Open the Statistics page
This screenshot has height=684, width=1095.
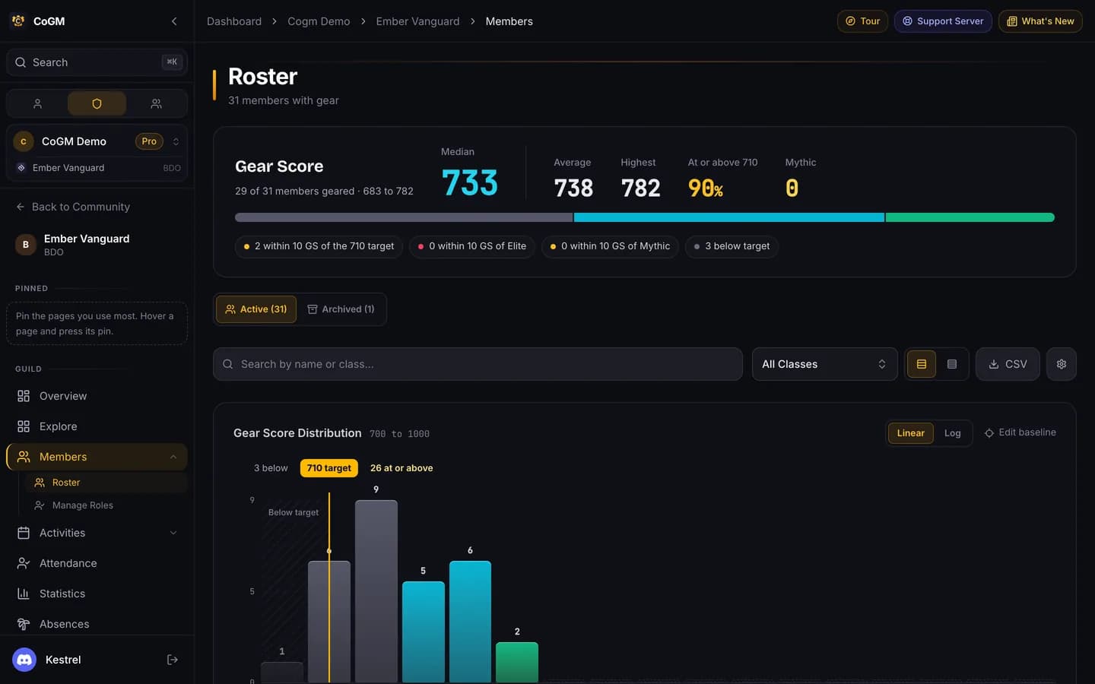[x=97, y=594]
